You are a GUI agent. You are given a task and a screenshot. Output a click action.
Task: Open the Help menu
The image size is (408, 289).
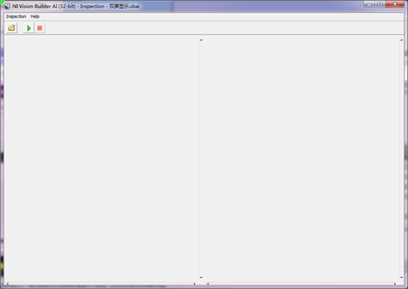coord(35,16)
